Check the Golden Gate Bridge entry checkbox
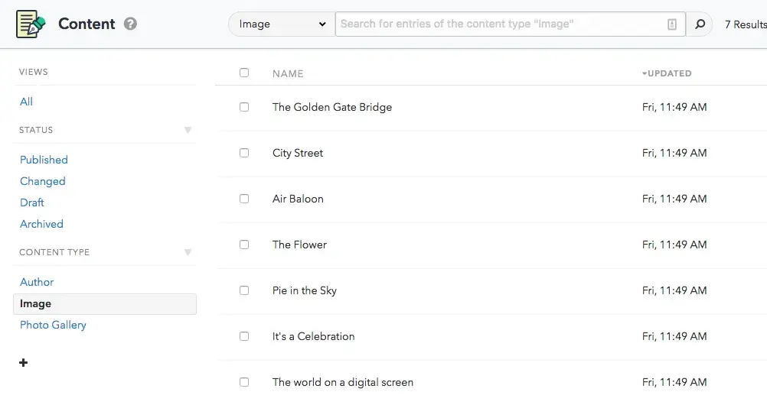Image resolution: width=767 pixels, height=418 pixels. (244, 107)
